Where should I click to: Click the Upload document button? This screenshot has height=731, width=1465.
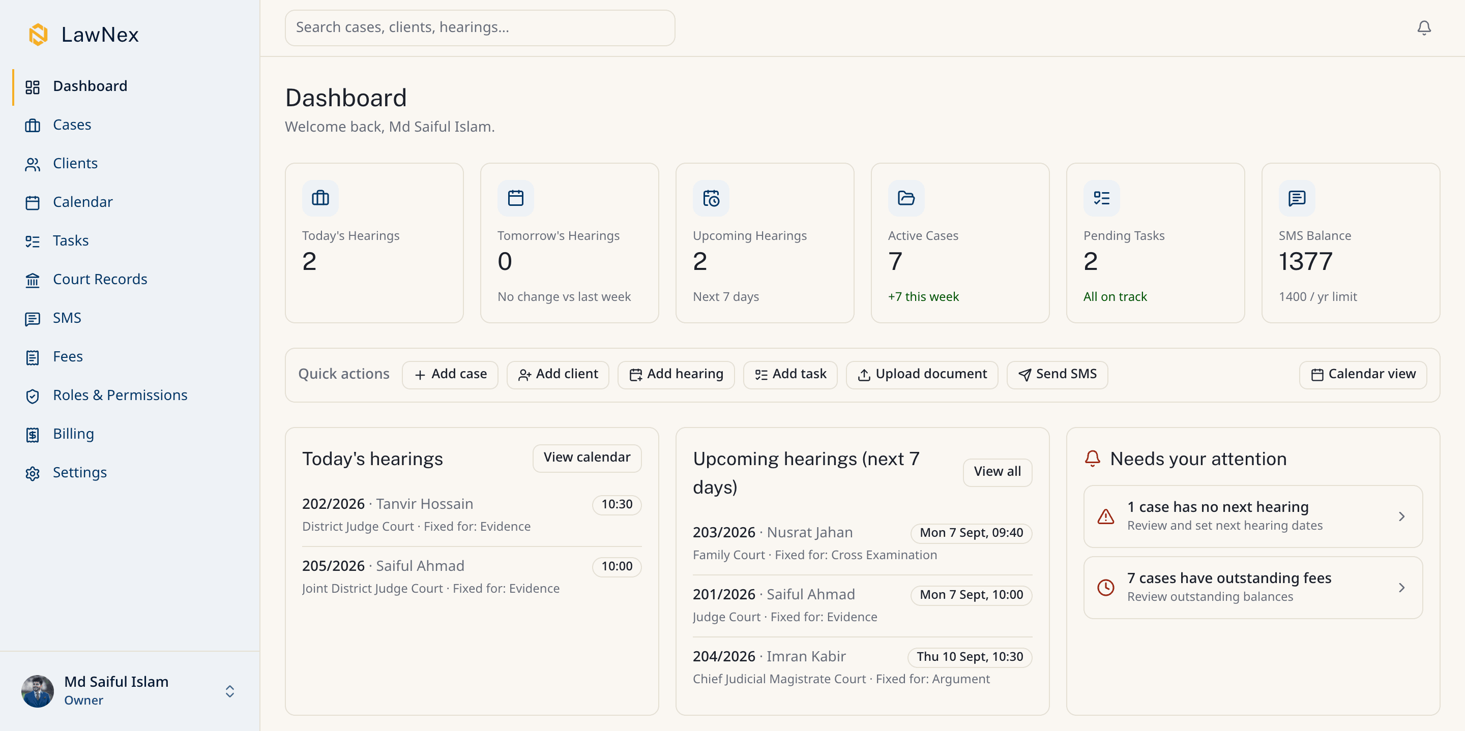(x=922, y=375)
